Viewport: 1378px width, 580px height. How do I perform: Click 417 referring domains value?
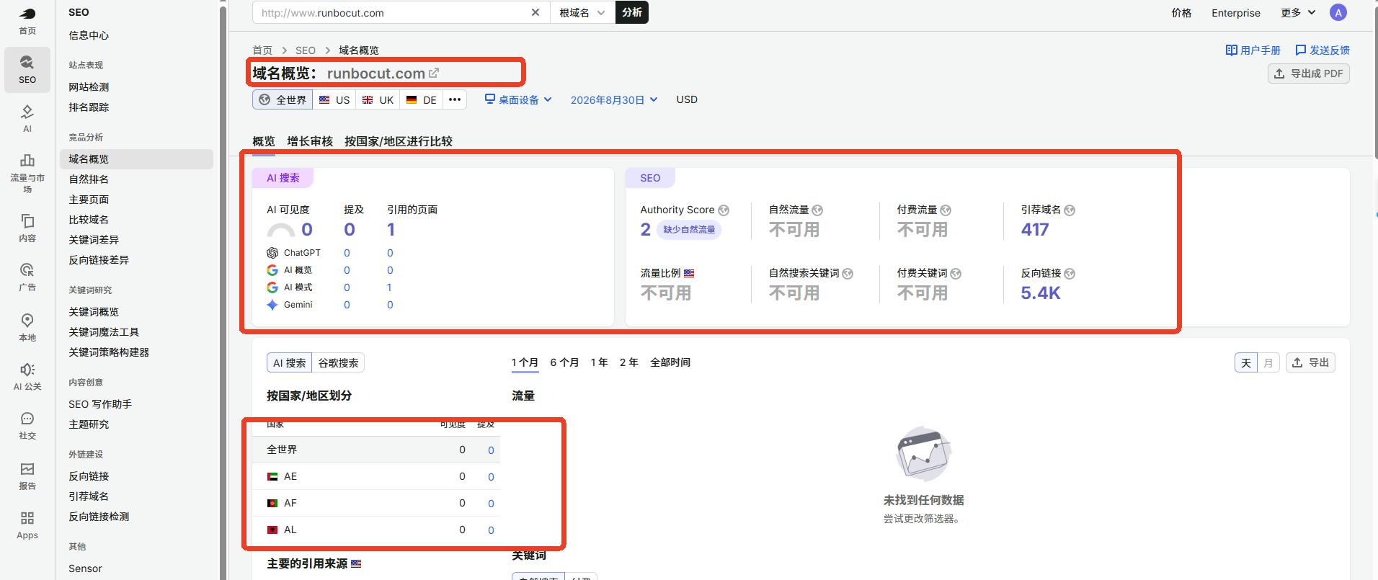(x=1035, y=230)
